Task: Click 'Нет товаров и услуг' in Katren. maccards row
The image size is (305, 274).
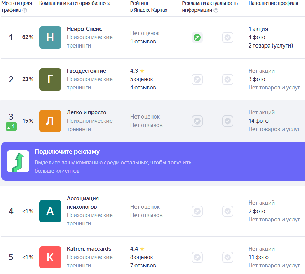Action: click(x=274, y=266)
